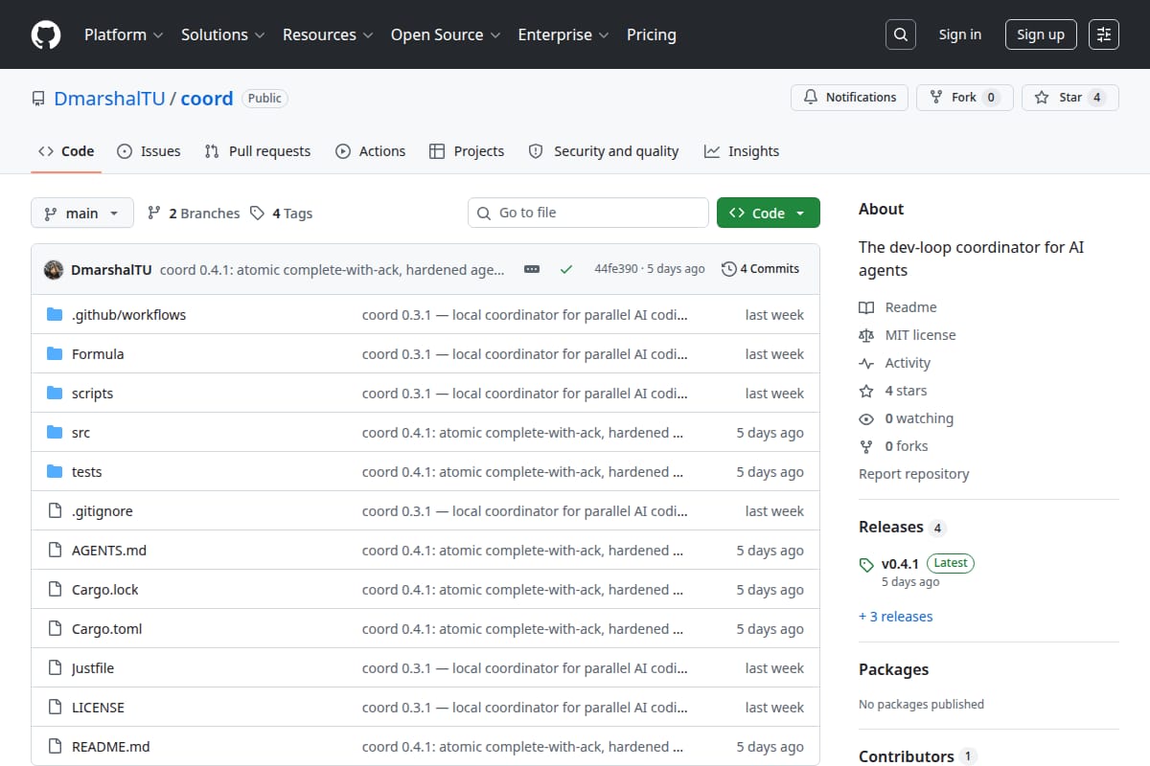Open DmarshalTU owner profile link
The image size is (1150, 766).
tap(109, 98)
